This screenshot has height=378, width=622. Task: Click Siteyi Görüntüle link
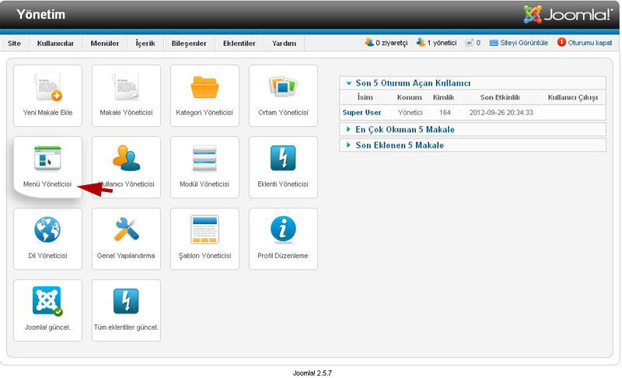524,43
